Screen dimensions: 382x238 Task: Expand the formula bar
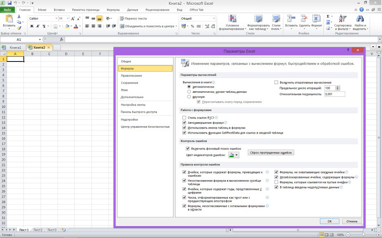[380, 39]
